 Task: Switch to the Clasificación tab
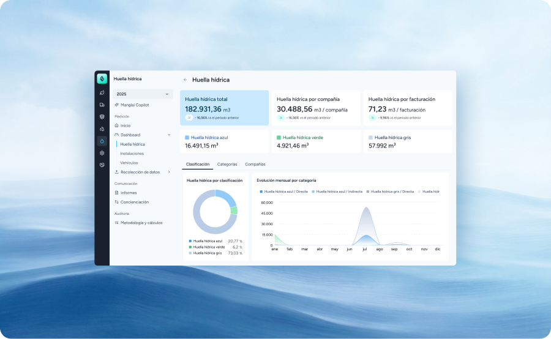[198, 164]
